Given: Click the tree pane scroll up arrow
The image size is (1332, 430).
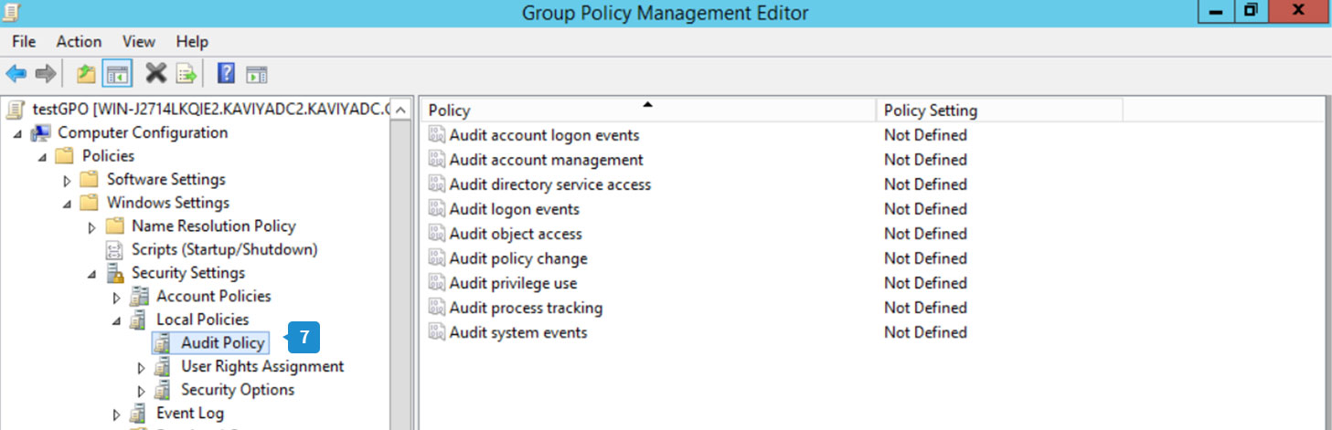Looking at the screenshot, I should [399, 110].
